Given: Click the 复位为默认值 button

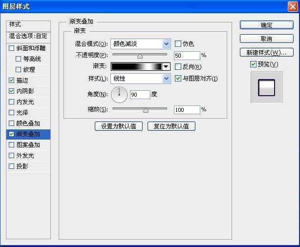Looking at the screenshot, I should pyautogui.click(x=171, y=126).
